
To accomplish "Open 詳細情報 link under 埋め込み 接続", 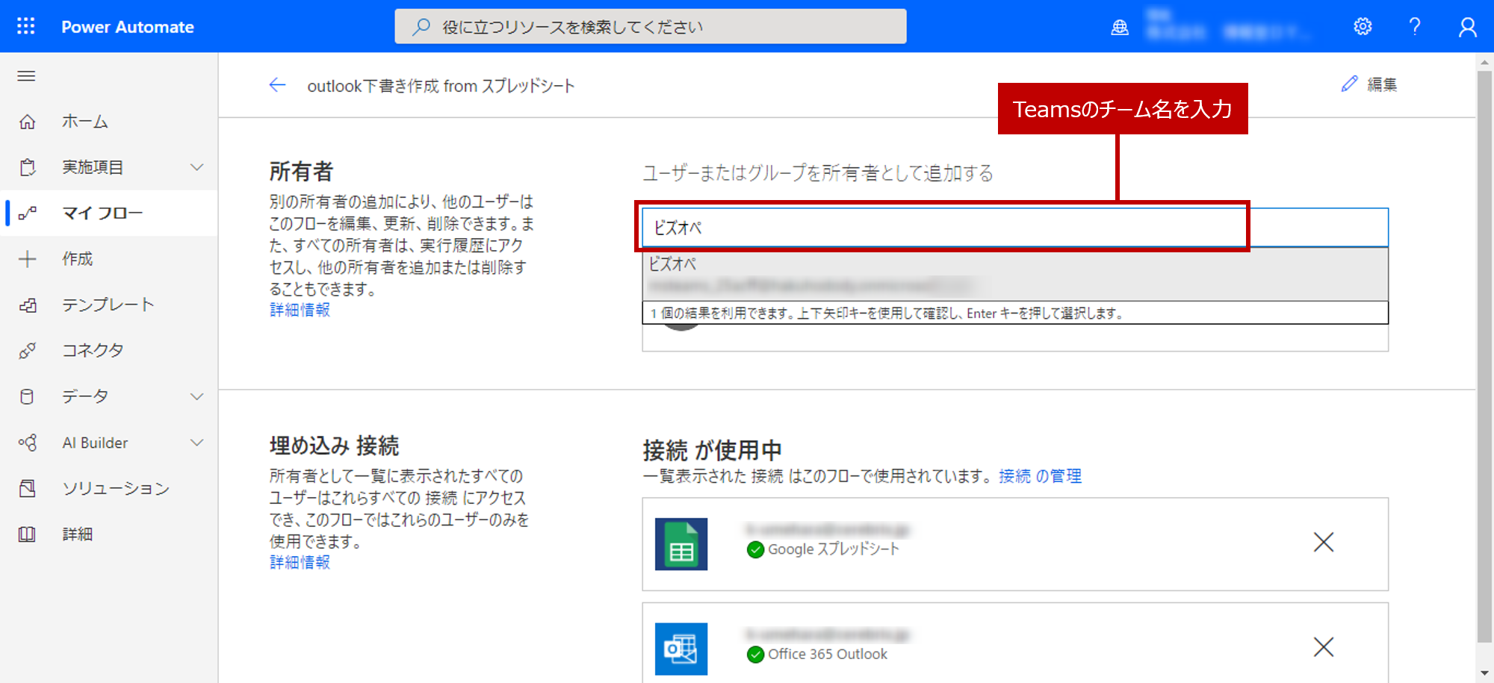I will [300, 562].
